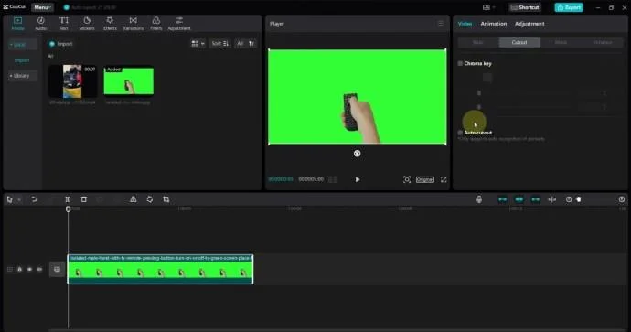Screen dimensions: 631x332
Task: Hide the main track with the eye icon
Action: click(29, 269)
